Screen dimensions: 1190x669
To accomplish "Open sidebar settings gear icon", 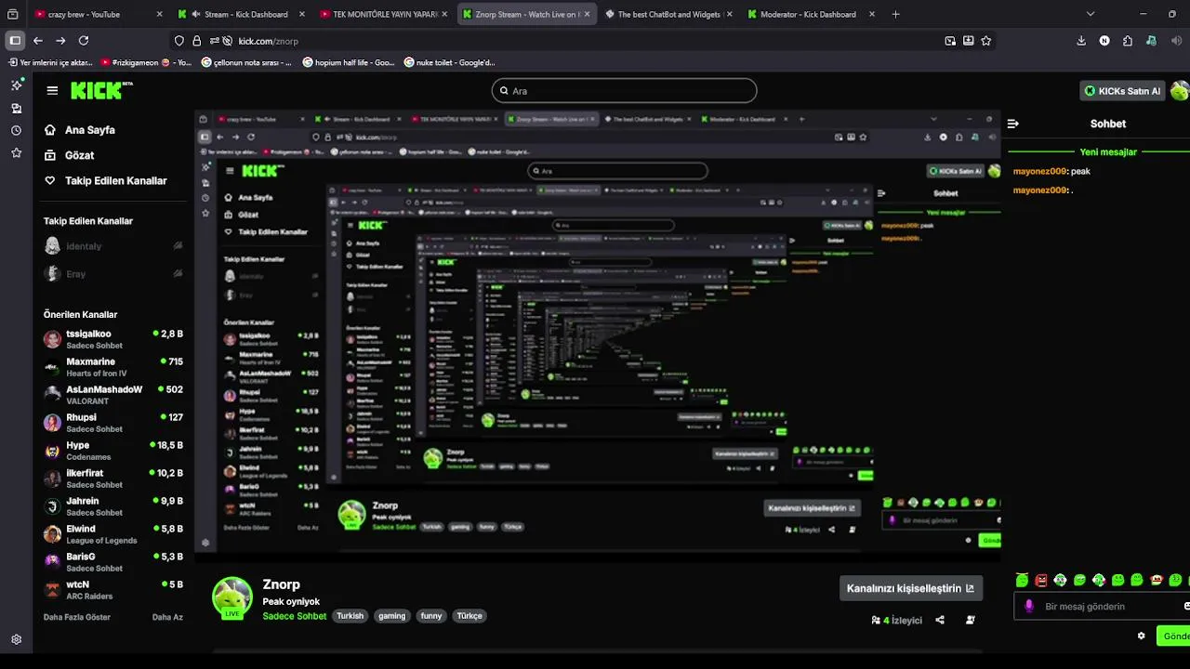I will (16, 639).
